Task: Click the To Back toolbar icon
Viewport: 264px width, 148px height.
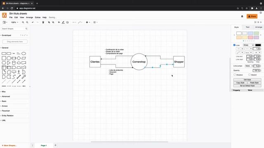Action: click(x=53, y=22)
